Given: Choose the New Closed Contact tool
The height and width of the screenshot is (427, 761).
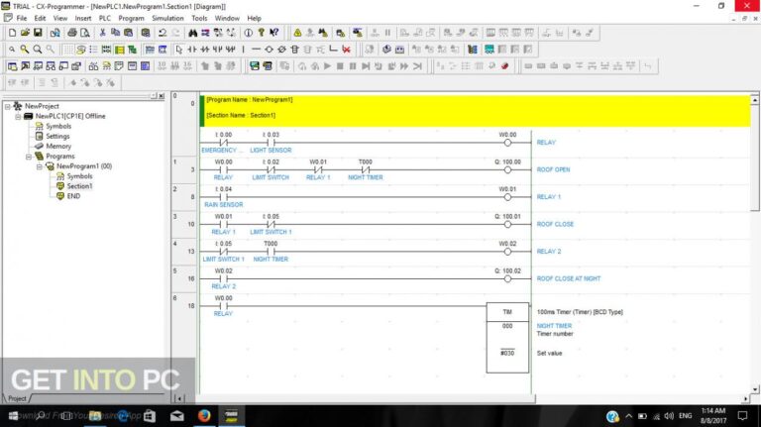Looking at the screenshot, I should coord(205,49).
